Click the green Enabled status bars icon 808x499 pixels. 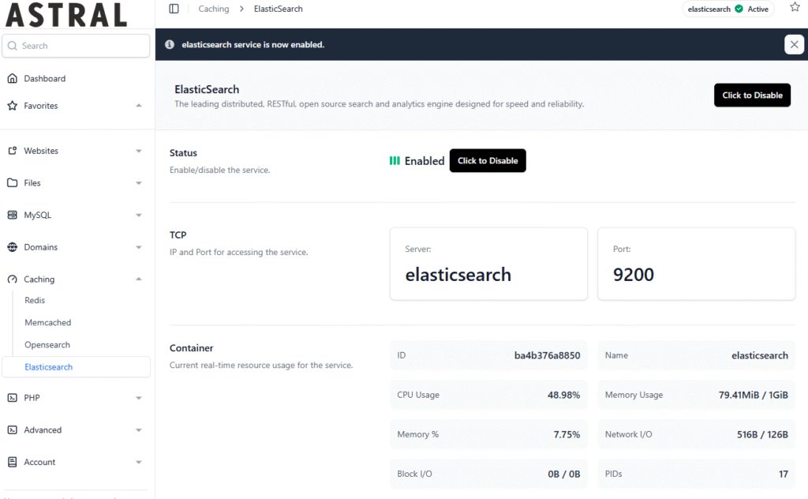395,161
